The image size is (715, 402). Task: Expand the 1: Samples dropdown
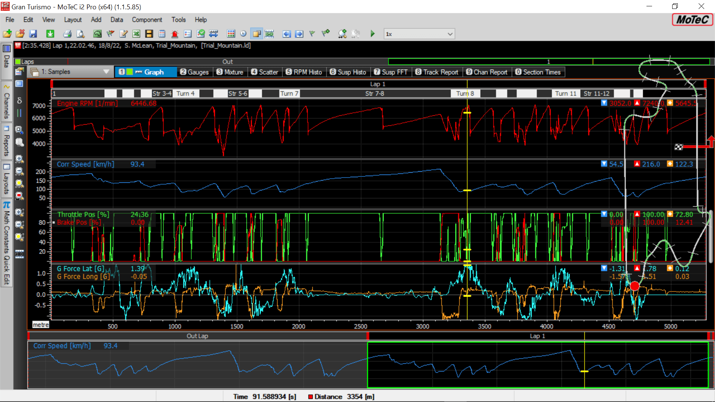(x=107, y=71)
